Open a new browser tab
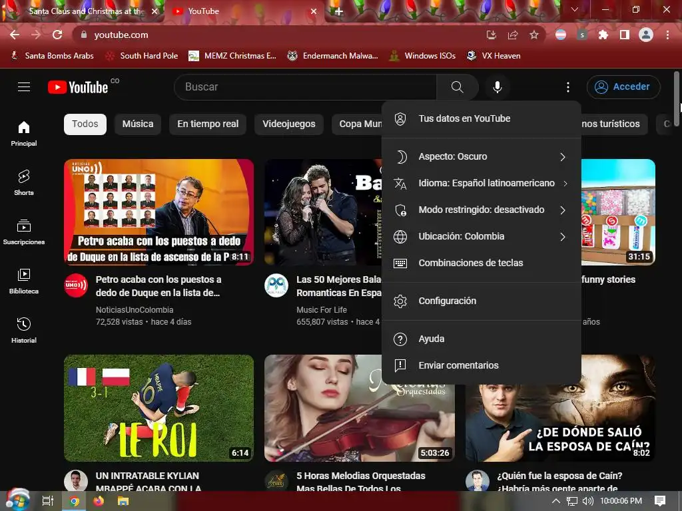 point(339,11)
